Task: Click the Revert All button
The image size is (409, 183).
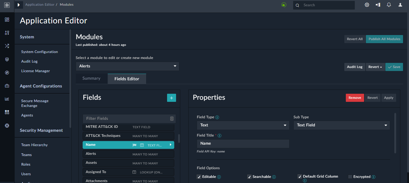Action: coord(355,39)
